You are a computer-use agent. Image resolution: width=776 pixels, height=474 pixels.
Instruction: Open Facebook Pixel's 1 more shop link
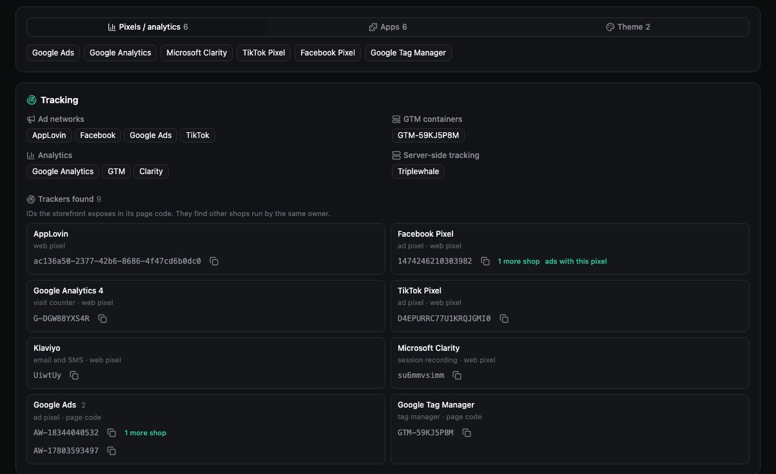pyautogui.click(x=519, y=261)
